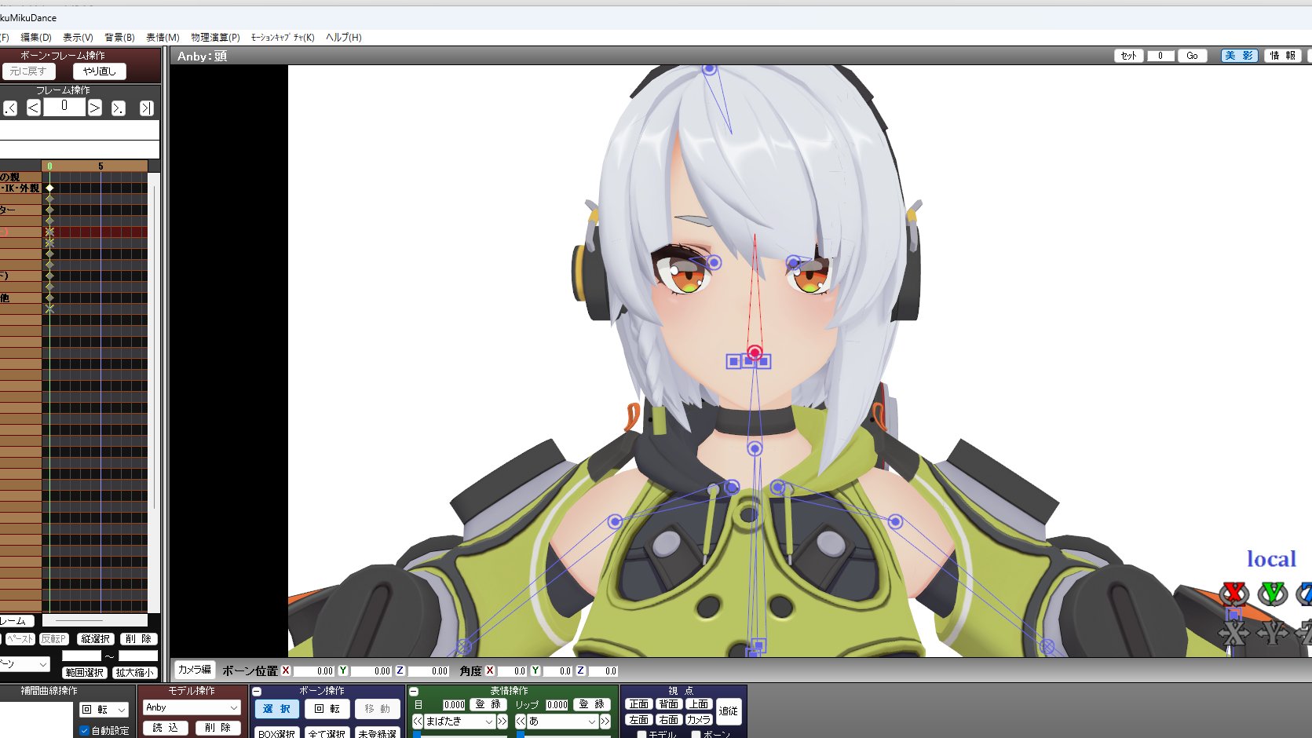Open the Anby model dropdown

click(x=192, y=708)
